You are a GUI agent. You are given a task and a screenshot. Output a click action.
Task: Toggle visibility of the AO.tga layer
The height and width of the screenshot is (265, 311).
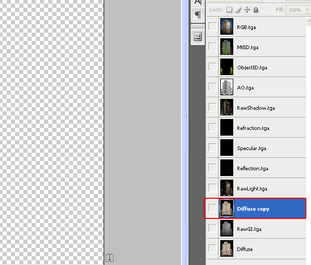[213, 87]
